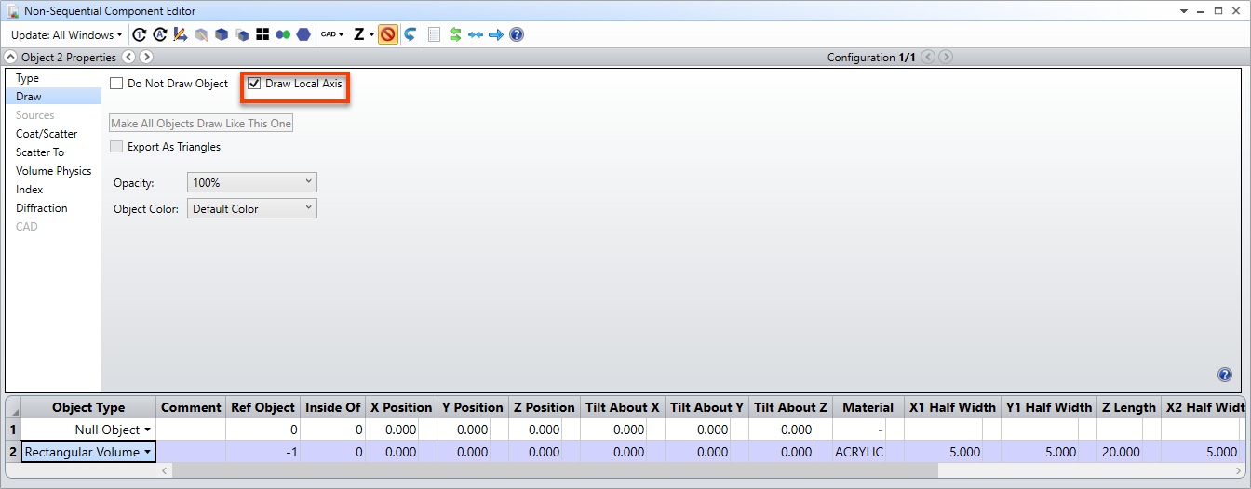The image size is (1251, 489).
Task: Open the Opacity 100% dropdown
Action: [252, 183]
